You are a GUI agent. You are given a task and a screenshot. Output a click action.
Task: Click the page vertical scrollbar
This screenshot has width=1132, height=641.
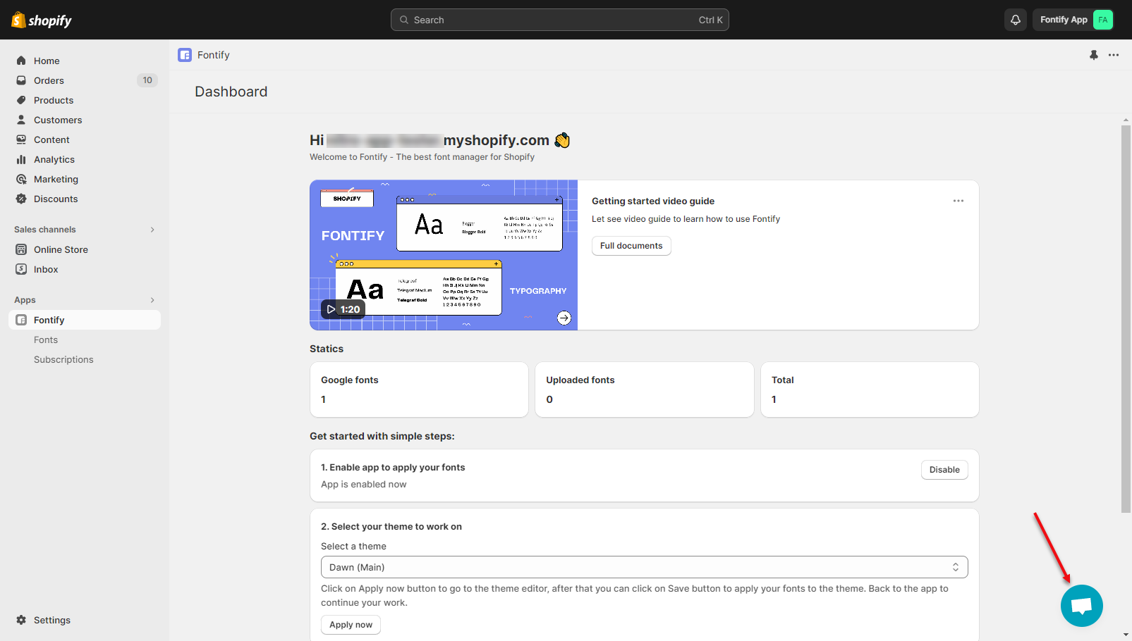point(1126,317)
